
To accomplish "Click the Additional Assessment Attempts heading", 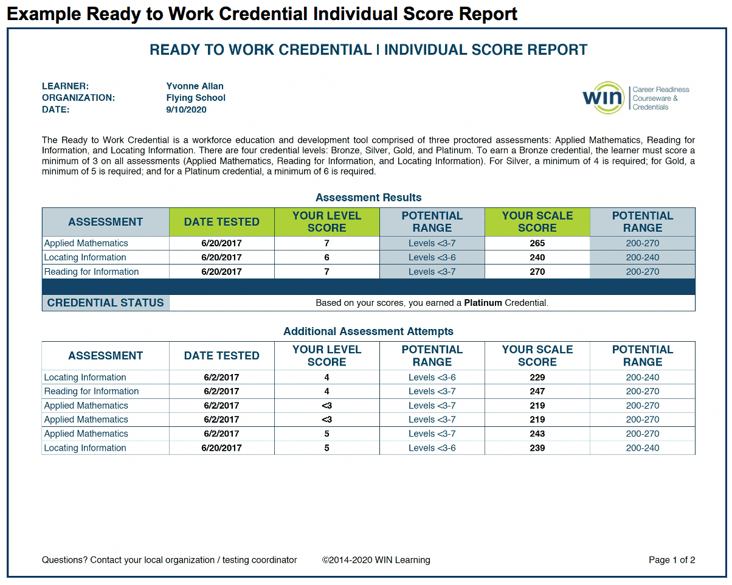I will (x=368, y=331).
